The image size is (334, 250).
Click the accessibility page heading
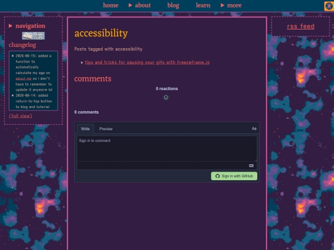point(101,33)
